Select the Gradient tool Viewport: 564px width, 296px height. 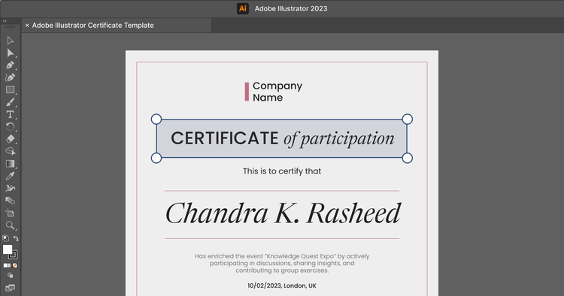coord(10,164)
